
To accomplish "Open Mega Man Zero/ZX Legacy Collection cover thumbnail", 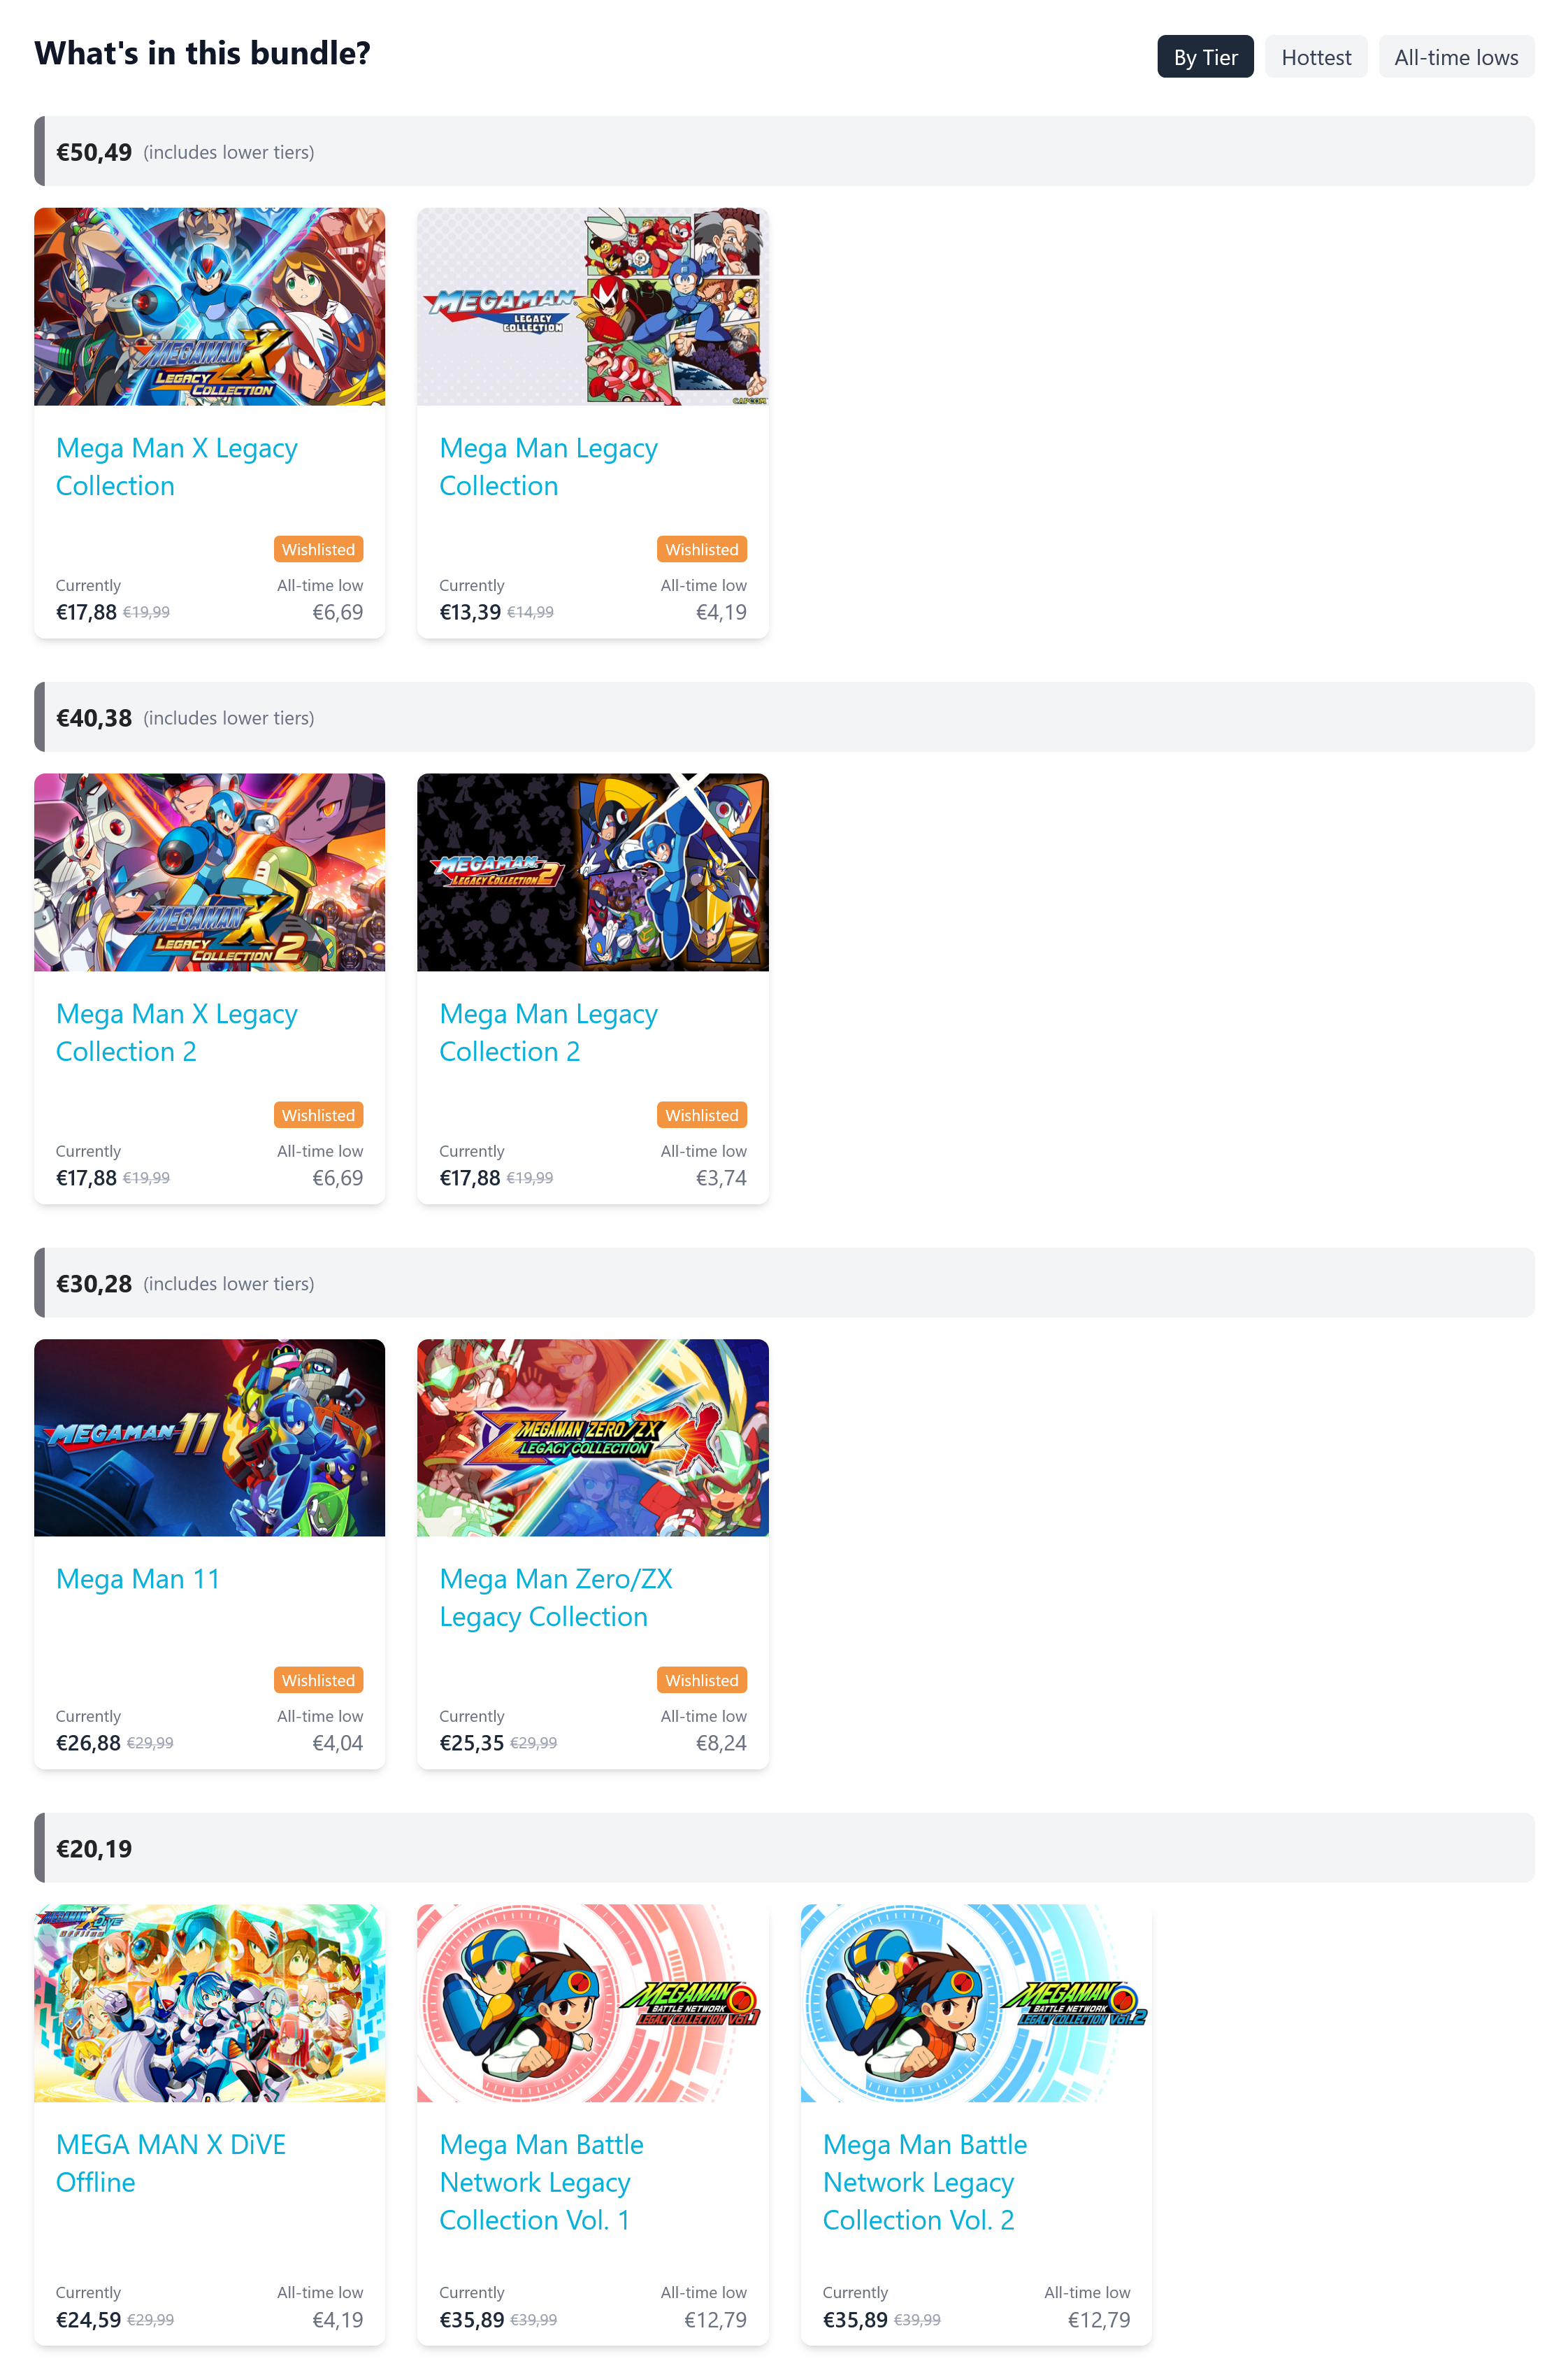I will click(x=592, y=1436).
